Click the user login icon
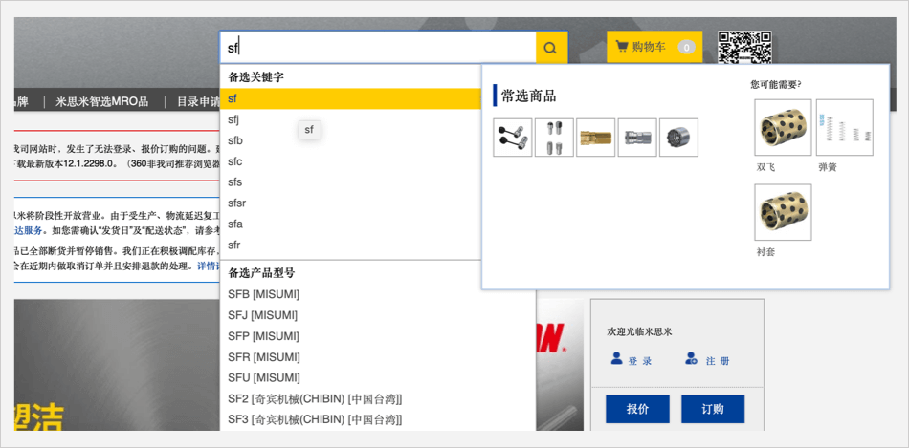The image size is (909, 448). pyautogui.click(x=617, y=359)
